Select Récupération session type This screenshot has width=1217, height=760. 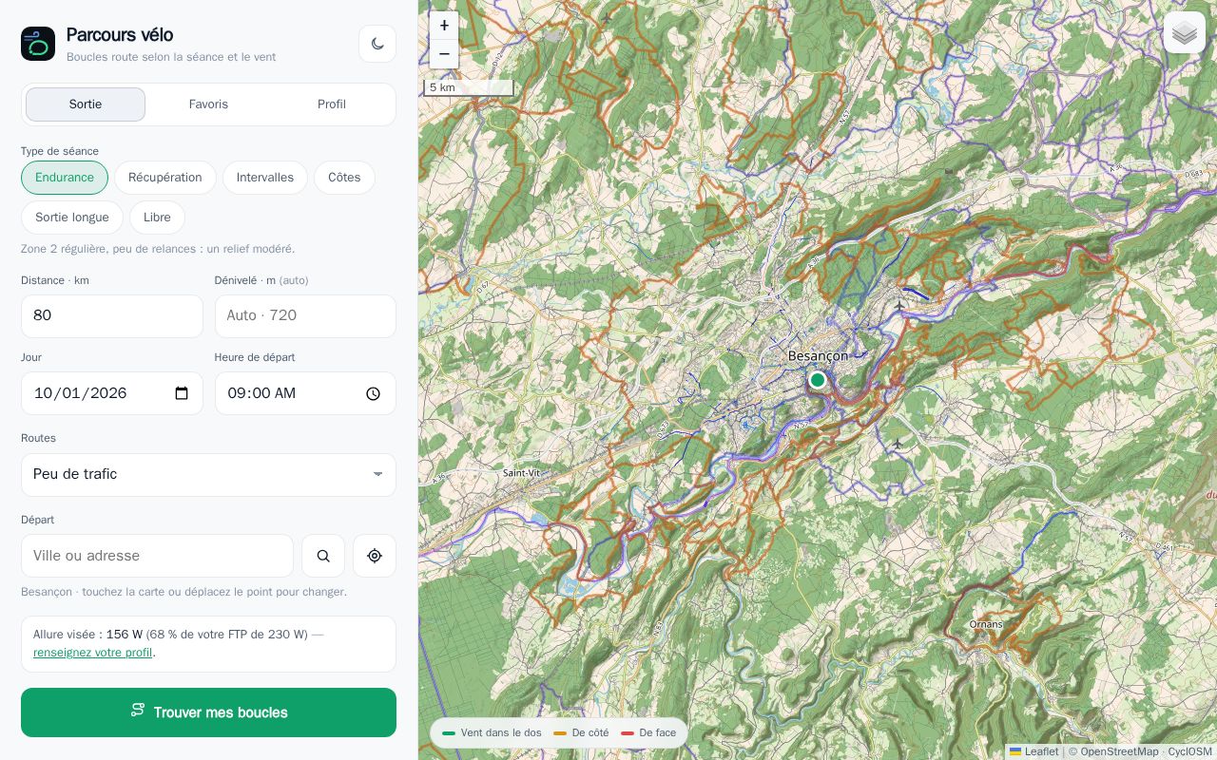click(165, 178)
